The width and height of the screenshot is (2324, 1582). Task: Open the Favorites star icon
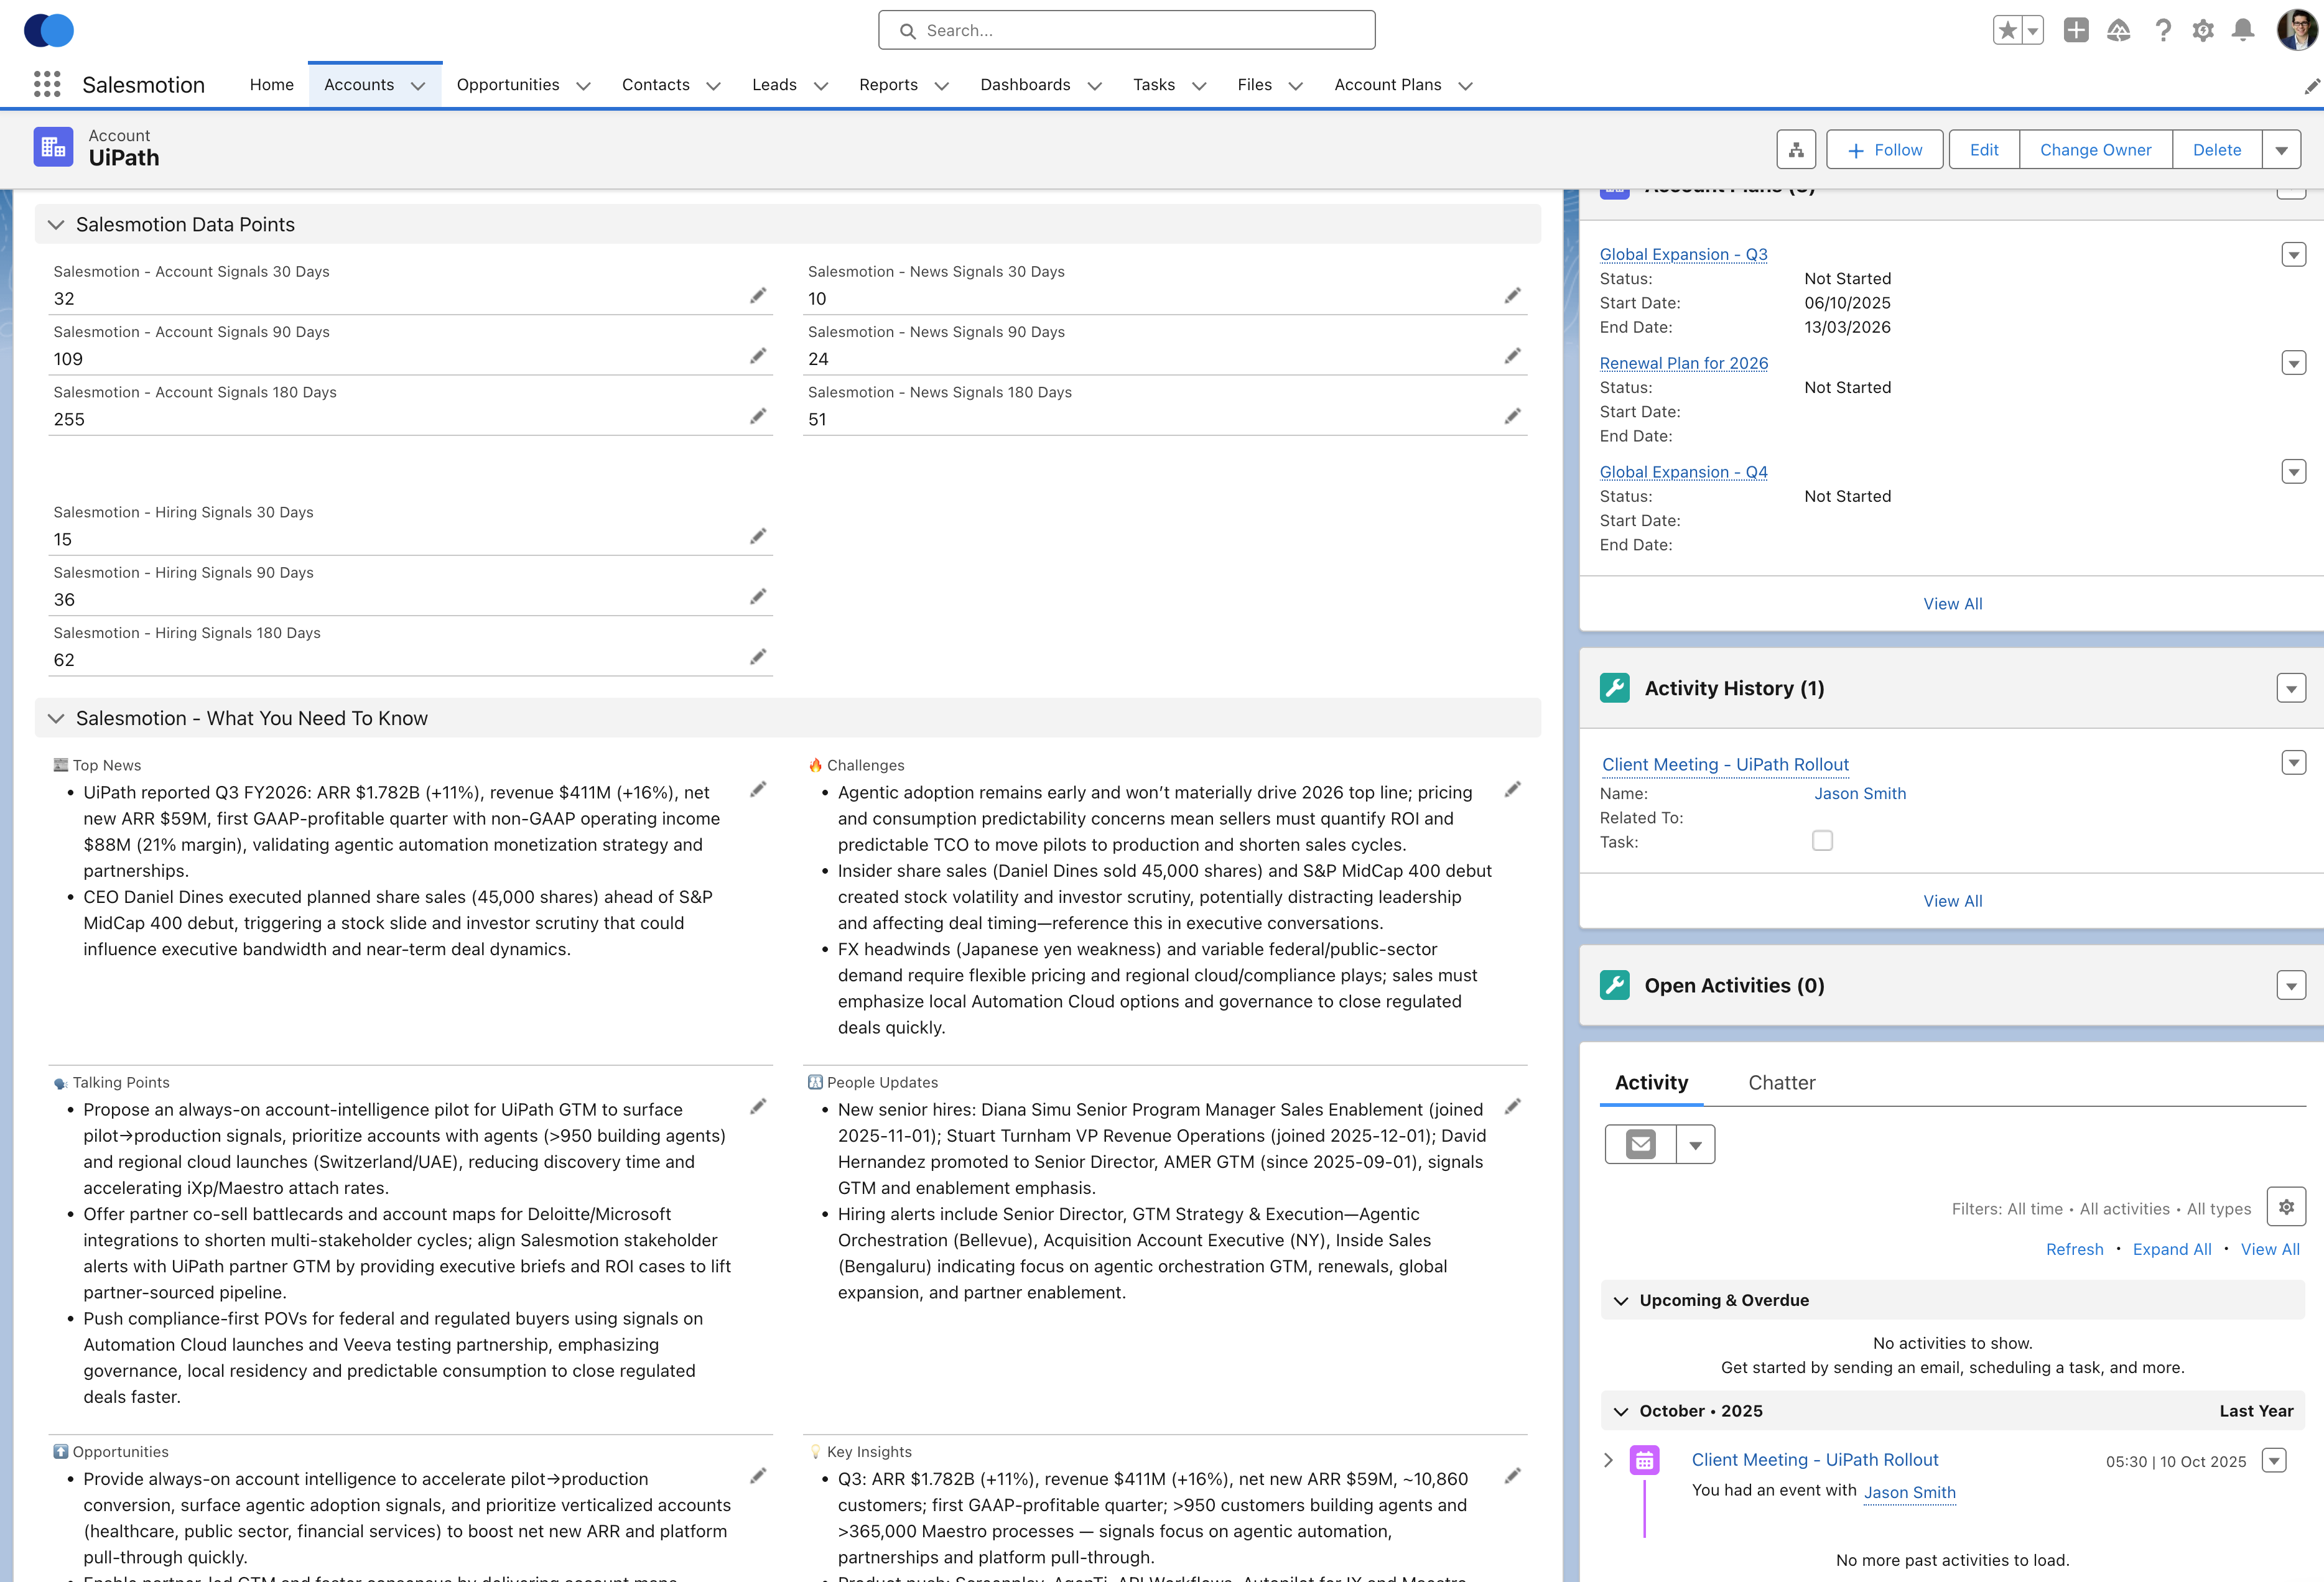coord(2007,31)
